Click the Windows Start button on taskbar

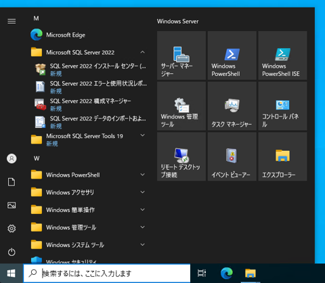(x=12, y=274)
